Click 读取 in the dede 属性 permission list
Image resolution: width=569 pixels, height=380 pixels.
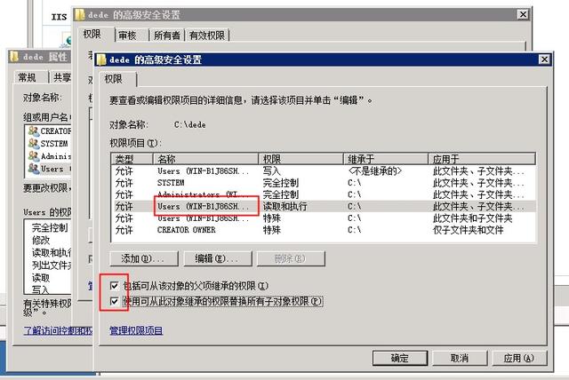[41, 278]
